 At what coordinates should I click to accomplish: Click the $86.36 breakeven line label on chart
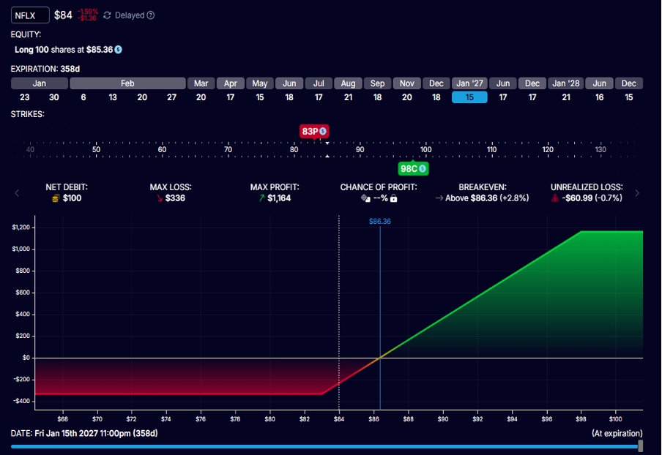pos(379,221)
